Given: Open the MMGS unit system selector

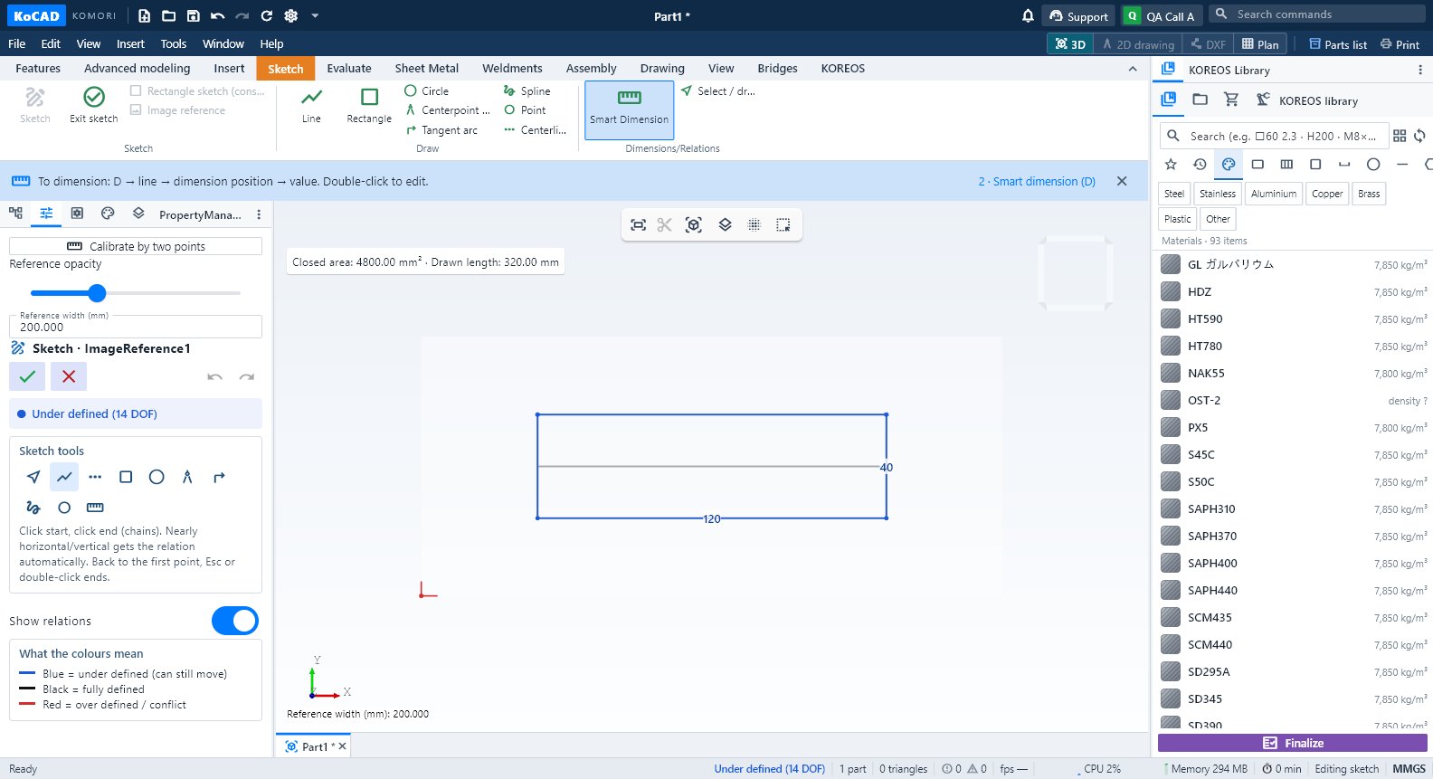Looking at the screenshot, I should point(1409,768).
